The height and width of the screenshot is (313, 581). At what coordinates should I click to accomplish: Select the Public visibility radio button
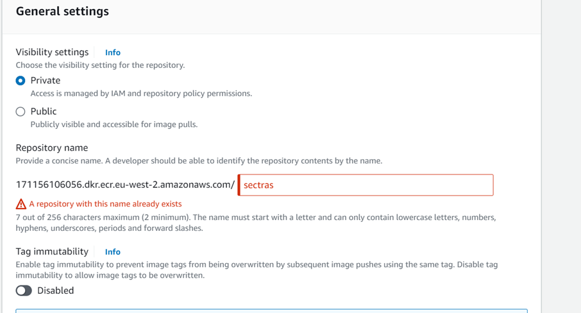pyautogui.click(x=21, y=112)
